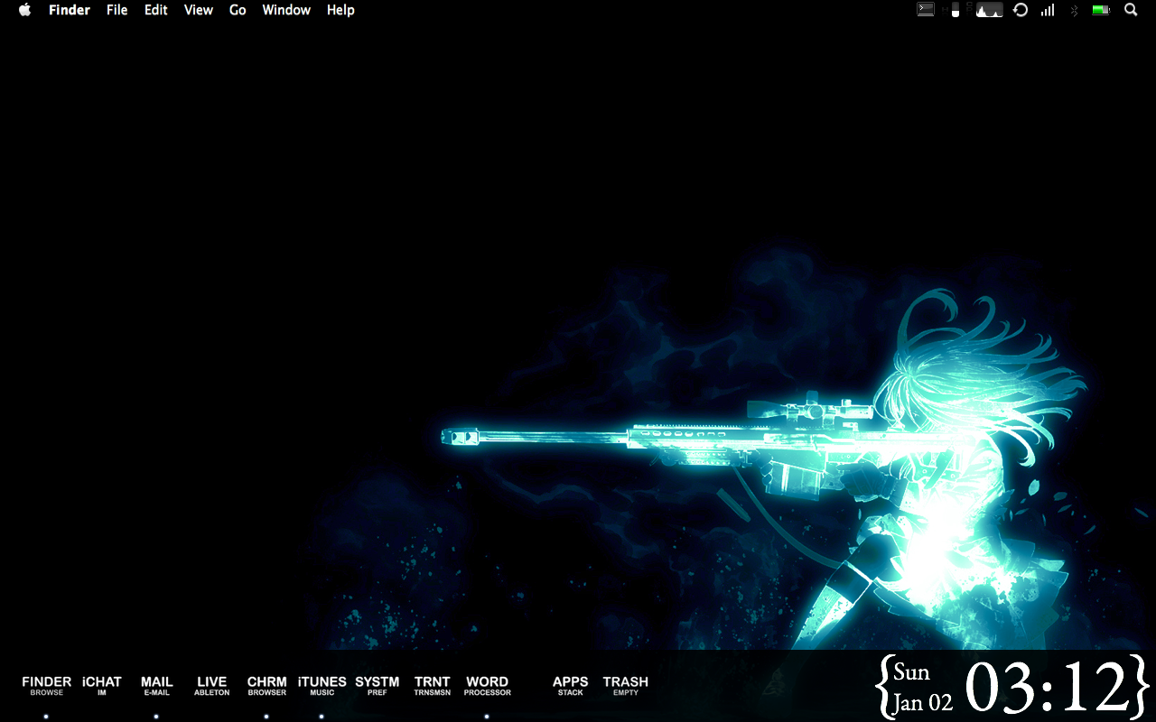
Task: Open the Help menu
Action: (x=340, y=10)
